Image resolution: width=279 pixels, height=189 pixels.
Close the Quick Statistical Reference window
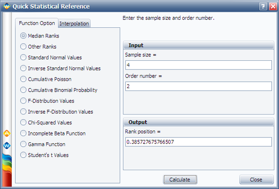(x=273, y=7)
